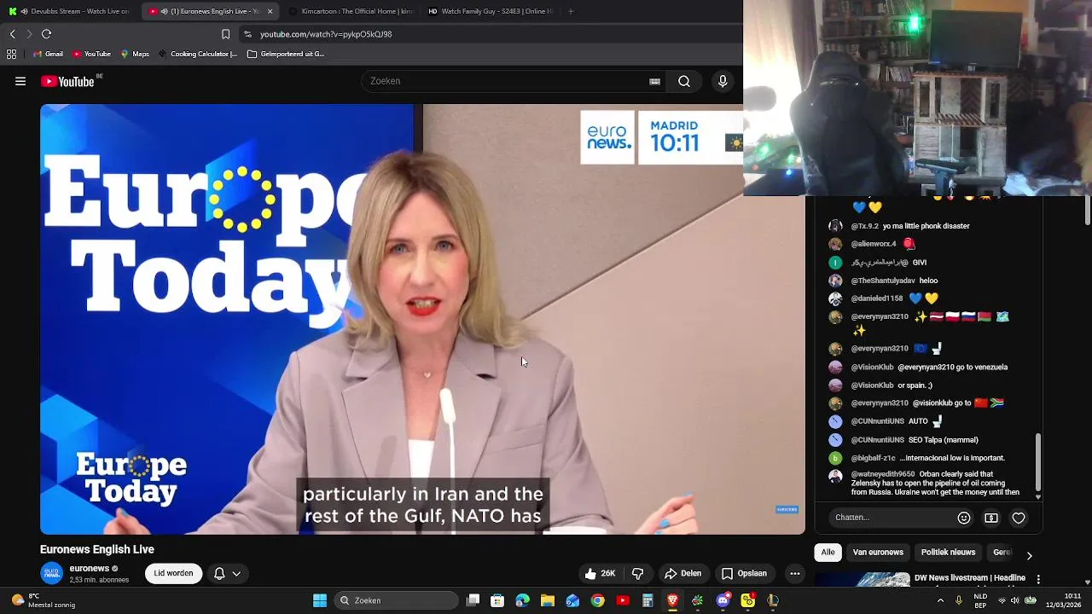The width and height of the screenshot is (1092, 614).
Task: Open Brave browser taskbar icon
Action: (x=673, y=600)
